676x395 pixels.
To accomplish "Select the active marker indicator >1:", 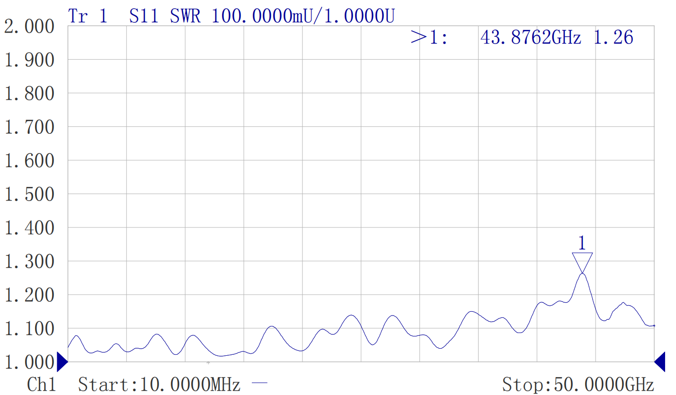I will (x=429, y=37).
